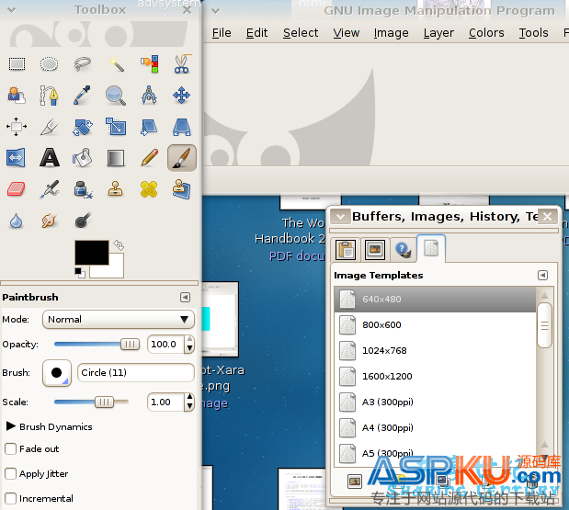
Task: Select the Color Picker tool
Action: click(x=83, y=96)
